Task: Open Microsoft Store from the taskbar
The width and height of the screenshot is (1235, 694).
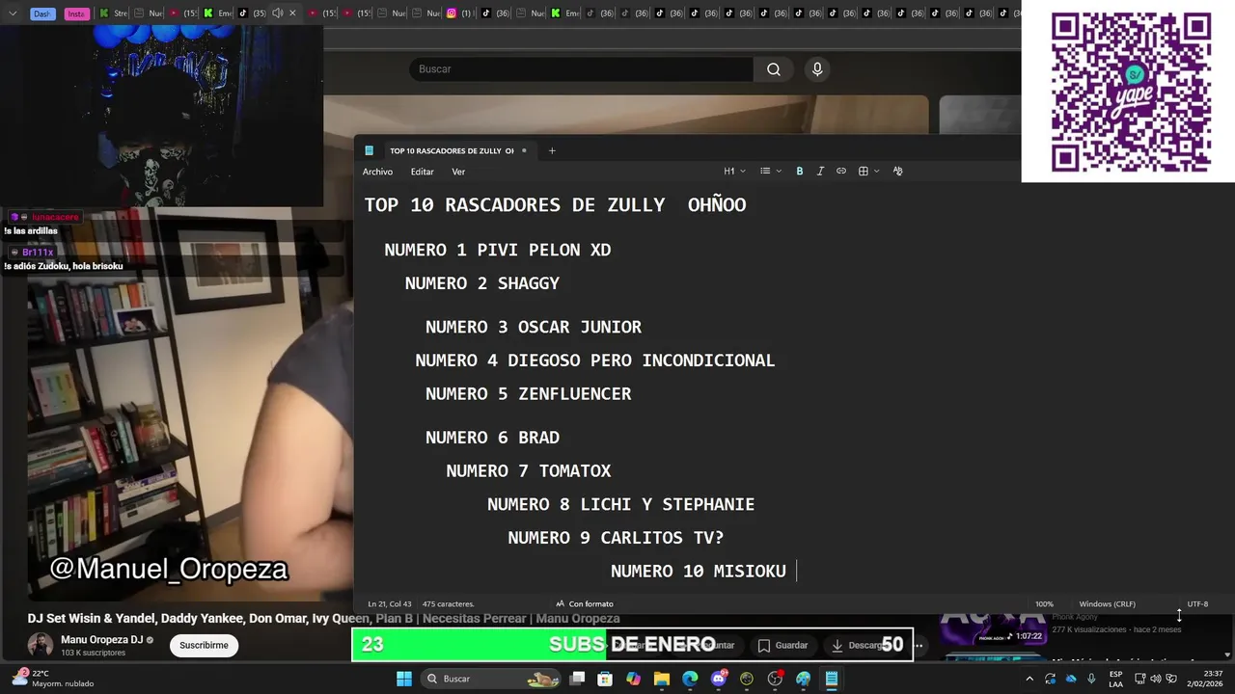Action: pos(605,679)
